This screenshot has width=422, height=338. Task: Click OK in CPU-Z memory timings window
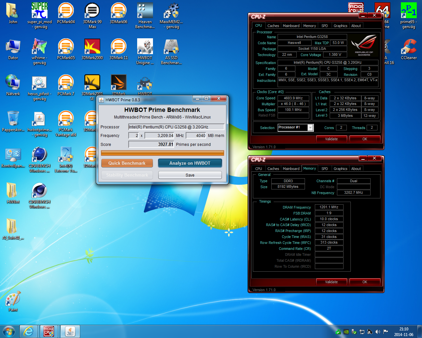pyautogui.click(x=365, y=282)
